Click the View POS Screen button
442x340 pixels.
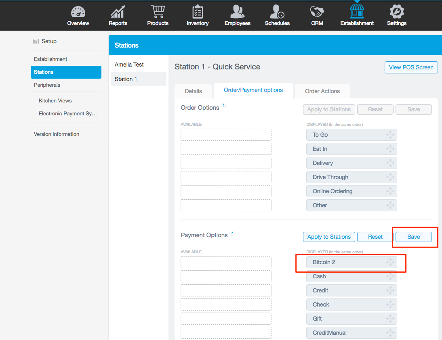411,67
